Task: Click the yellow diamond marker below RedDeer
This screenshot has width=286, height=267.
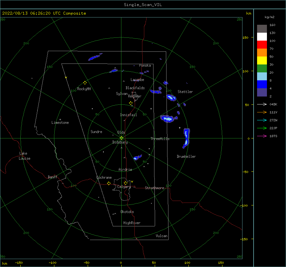Action: 131,103
